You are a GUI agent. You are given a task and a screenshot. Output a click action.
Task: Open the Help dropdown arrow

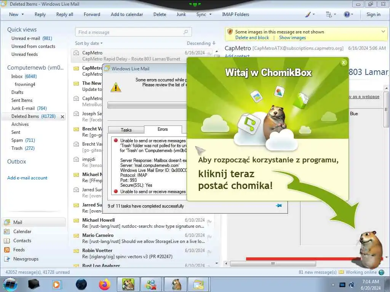(x=352, y=14)
